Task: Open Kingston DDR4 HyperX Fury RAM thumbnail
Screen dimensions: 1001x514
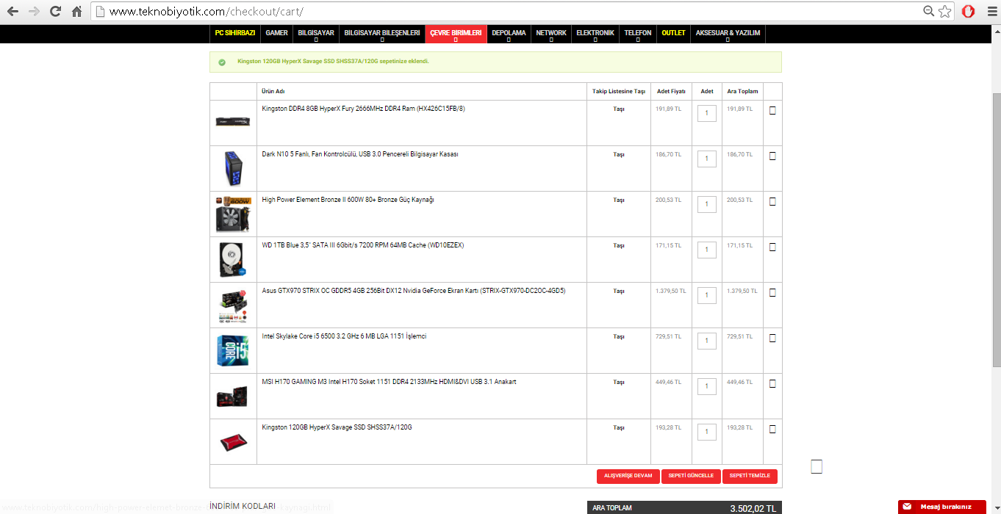Action: pos(233,121)
